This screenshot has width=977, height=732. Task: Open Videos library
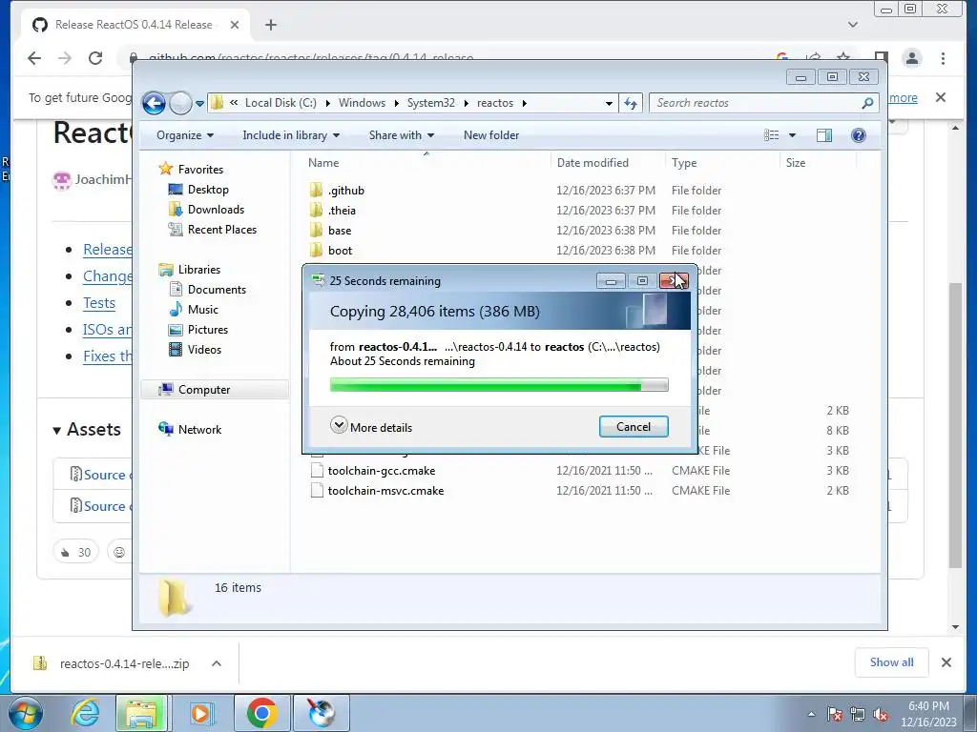pyautogui.click(x=204, y=349)
